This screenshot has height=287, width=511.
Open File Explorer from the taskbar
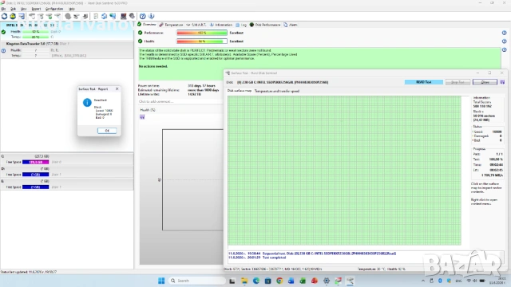click(244, 281)
